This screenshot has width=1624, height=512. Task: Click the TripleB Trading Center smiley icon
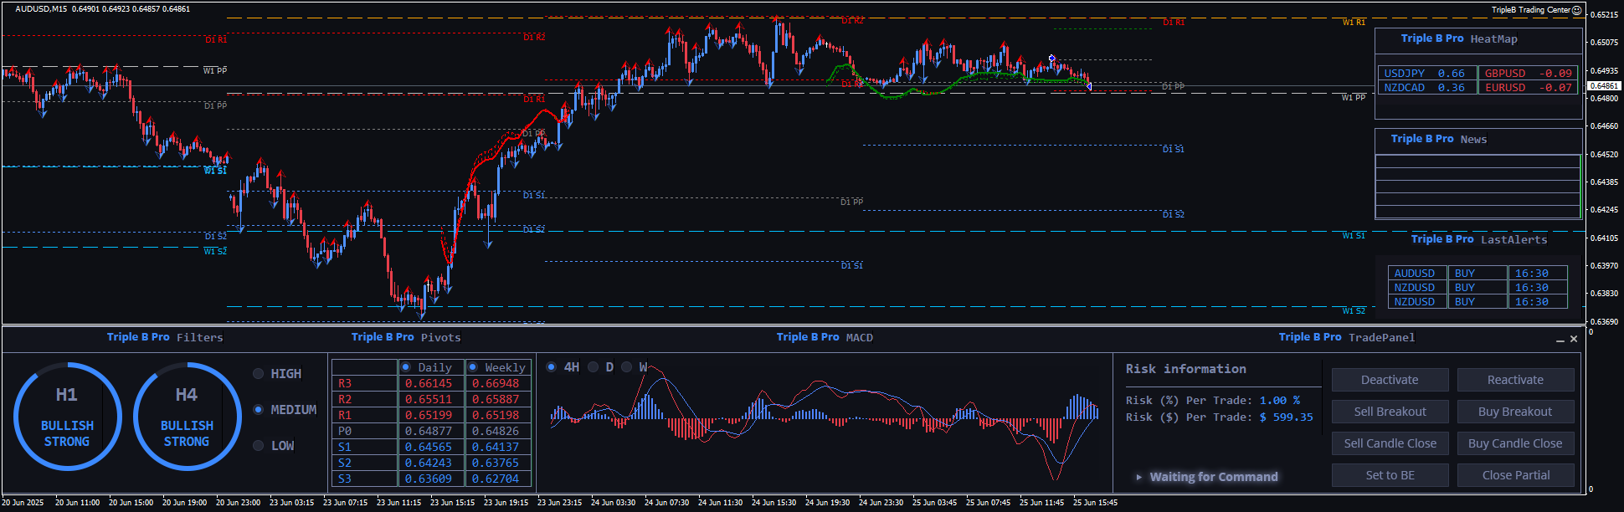[x=1577, y=10]
